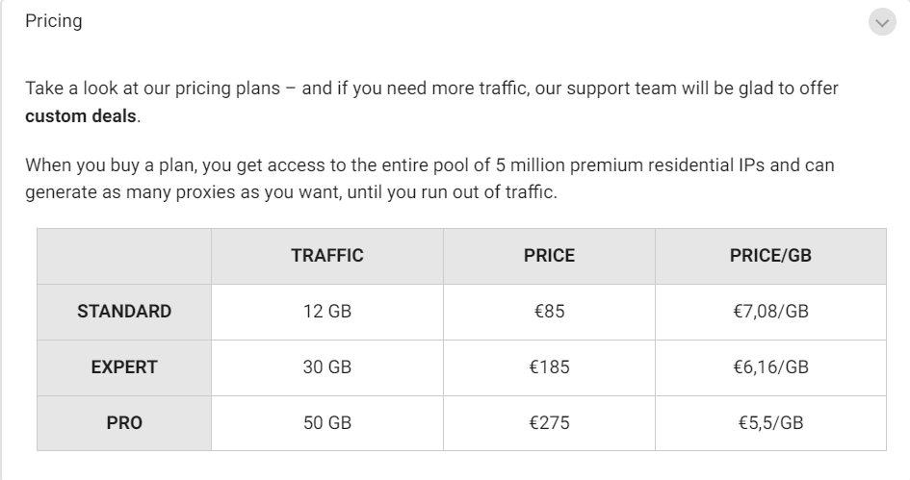
Task: Click the €185 price cell
Action: coord(549,367)
